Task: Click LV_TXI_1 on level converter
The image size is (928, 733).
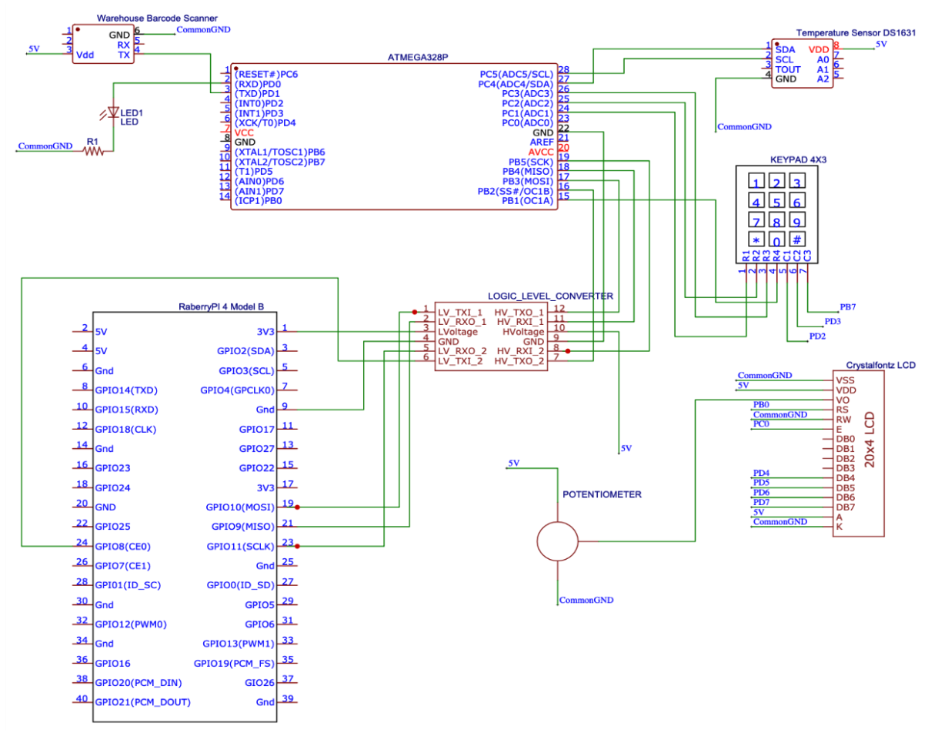Action: (462, 312)
